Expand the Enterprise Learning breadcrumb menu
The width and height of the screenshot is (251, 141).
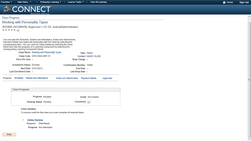[x=51, y=2]
